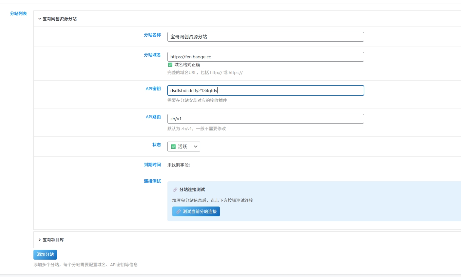Focus the API密钥 input field

[266, 90]
